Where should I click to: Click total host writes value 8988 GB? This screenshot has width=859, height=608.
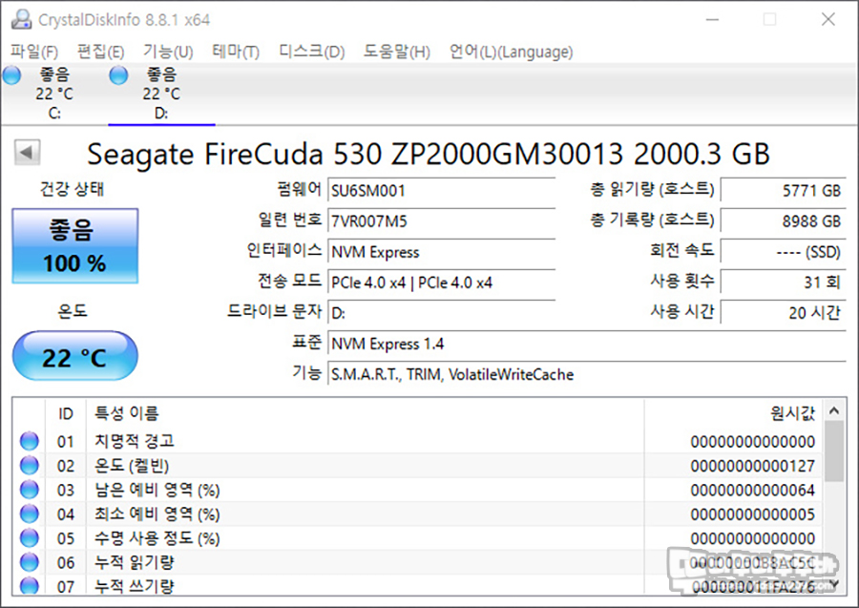[x=784, y=221]
